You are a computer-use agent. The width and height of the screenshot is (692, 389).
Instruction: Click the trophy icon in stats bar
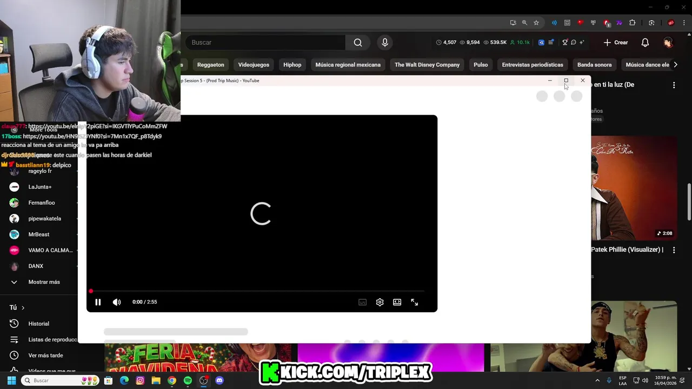point(565,42)
